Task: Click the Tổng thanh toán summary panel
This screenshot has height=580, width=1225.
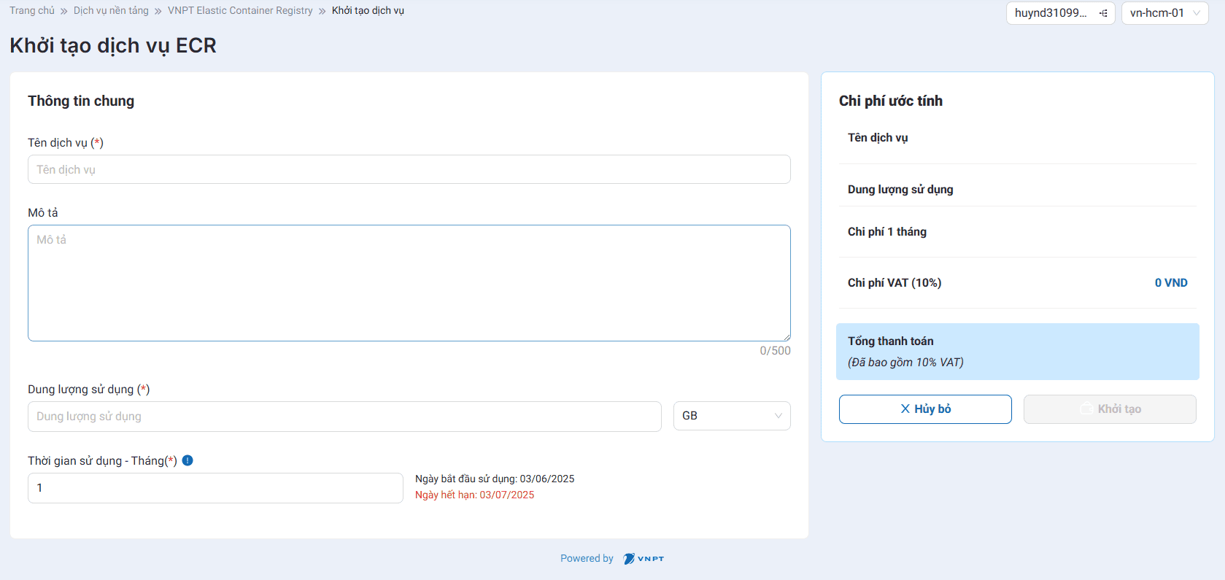Action: click(1017, 352)
